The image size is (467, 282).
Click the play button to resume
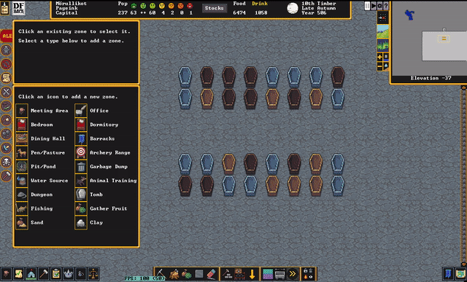click(374, 6)
